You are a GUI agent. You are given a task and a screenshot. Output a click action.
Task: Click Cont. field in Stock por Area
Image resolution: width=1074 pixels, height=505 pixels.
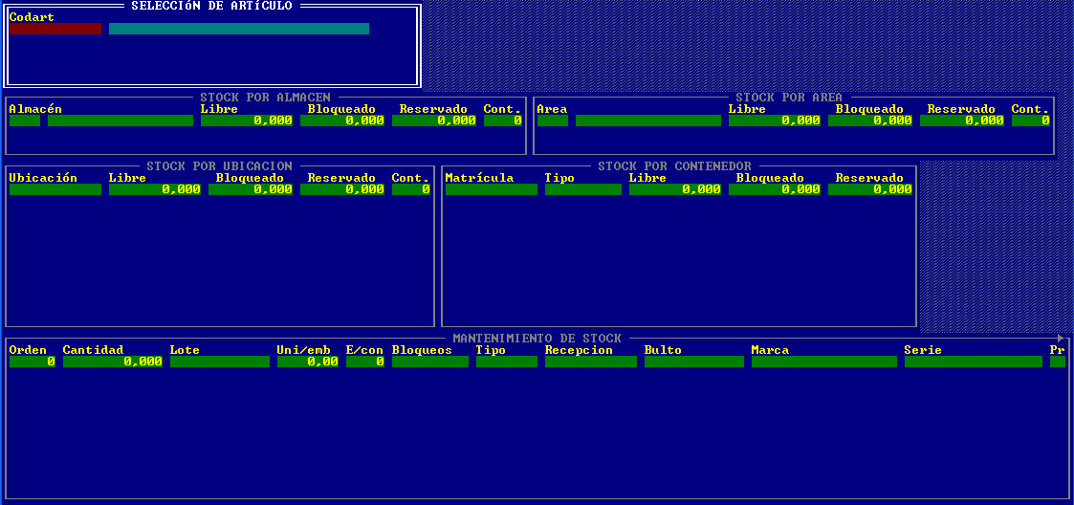coord(1031,121)
